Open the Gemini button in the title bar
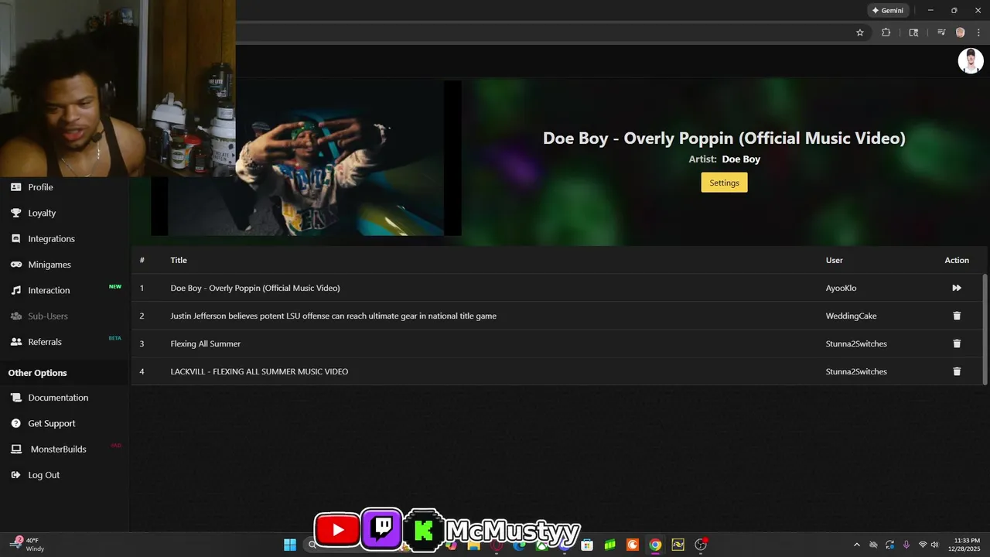This screenshot has height=557, width=990. (887, 11)
